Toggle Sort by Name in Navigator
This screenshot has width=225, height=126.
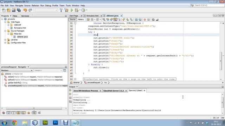pos(34,113)
